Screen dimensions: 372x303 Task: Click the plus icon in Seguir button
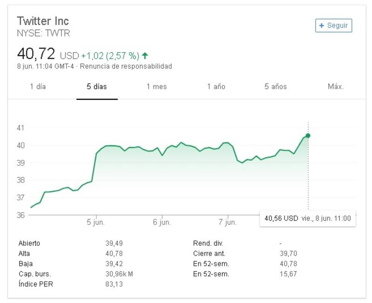coord(321,26)
